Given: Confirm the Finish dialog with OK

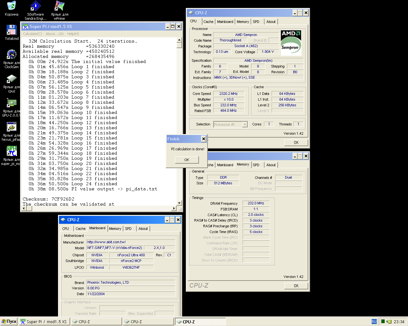Looking at the screenshot, I should click(x=187, y=160).
